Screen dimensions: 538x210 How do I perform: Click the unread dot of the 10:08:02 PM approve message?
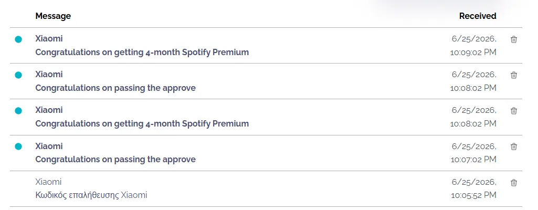[x=18, y=75]
